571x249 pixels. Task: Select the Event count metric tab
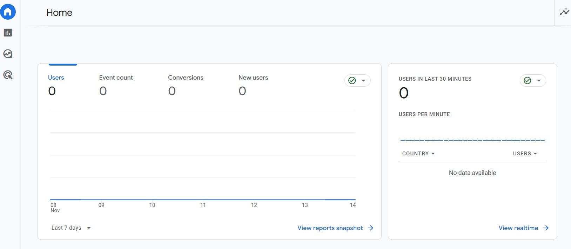pos(116,85)
